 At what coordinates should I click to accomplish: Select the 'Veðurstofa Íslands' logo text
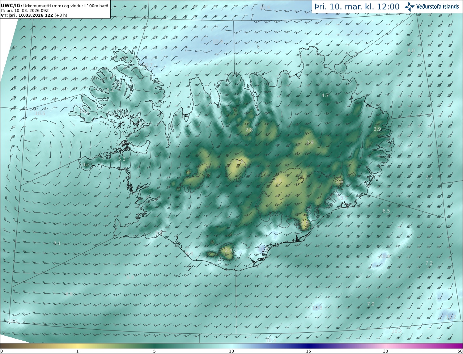point(438,7)
